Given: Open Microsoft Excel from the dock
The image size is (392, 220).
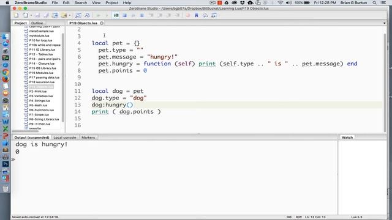Looking at the screenshot, I should tap(6, 129).
